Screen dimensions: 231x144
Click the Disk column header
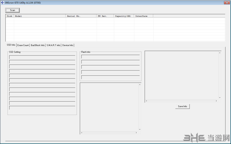coord(10,16)
